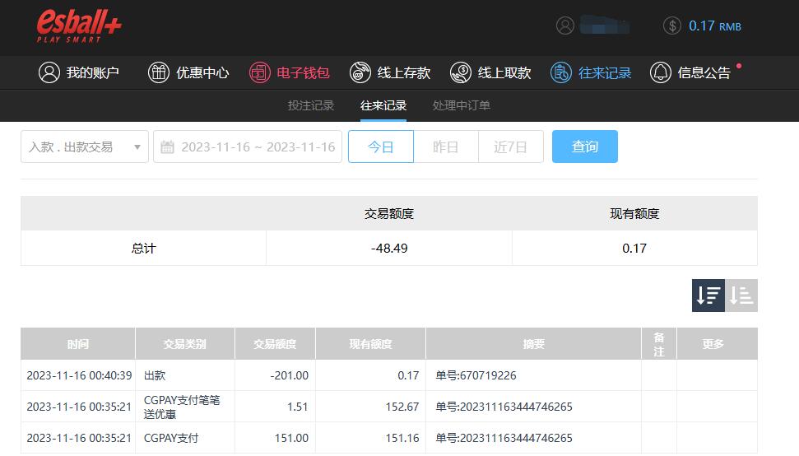The height and width of the screenshot is (456, 799).
Task: Switch to 处理中订单 tab
Action: pos(461,105)
